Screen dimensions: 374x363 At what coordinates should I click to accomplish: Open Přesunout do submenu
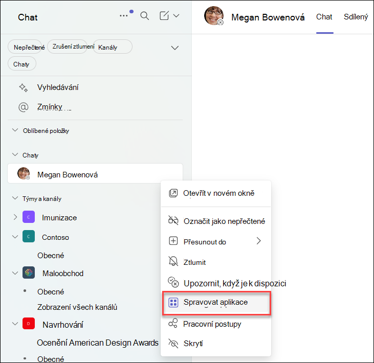[x=216, y=241]
